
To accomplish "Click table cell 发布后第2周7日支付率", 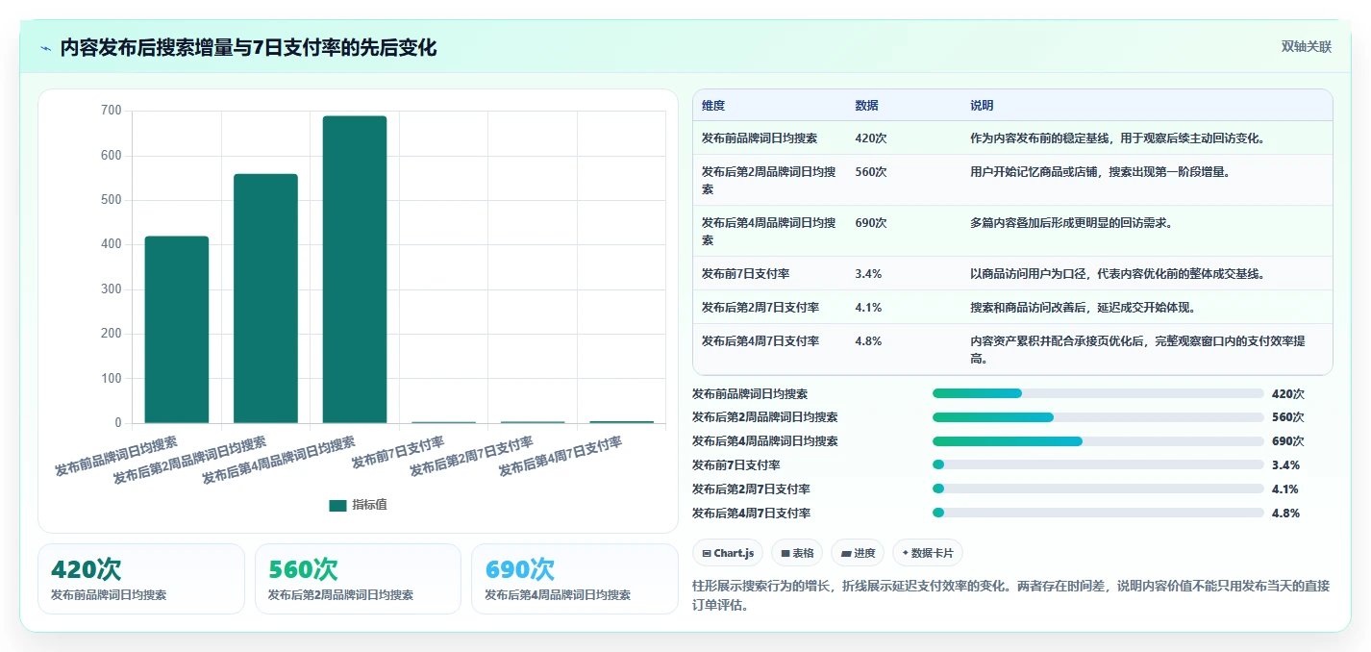I will 760,308.
